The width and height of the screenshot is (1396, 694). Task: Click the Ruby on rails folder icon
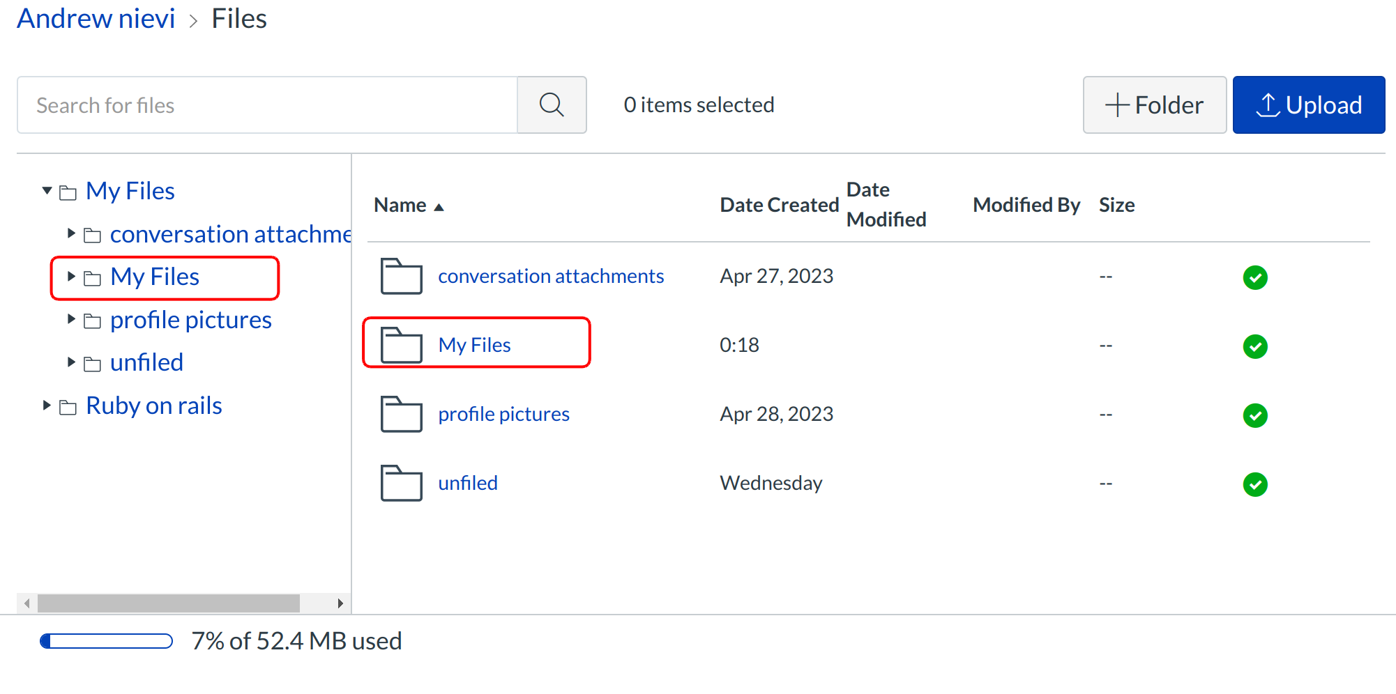click(x=68, y=407)
